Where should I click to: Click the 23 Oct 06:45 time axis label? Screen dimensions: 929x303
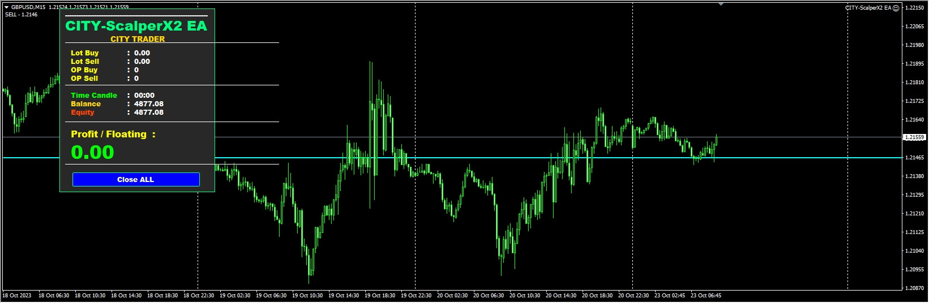(x=706, y=296)
